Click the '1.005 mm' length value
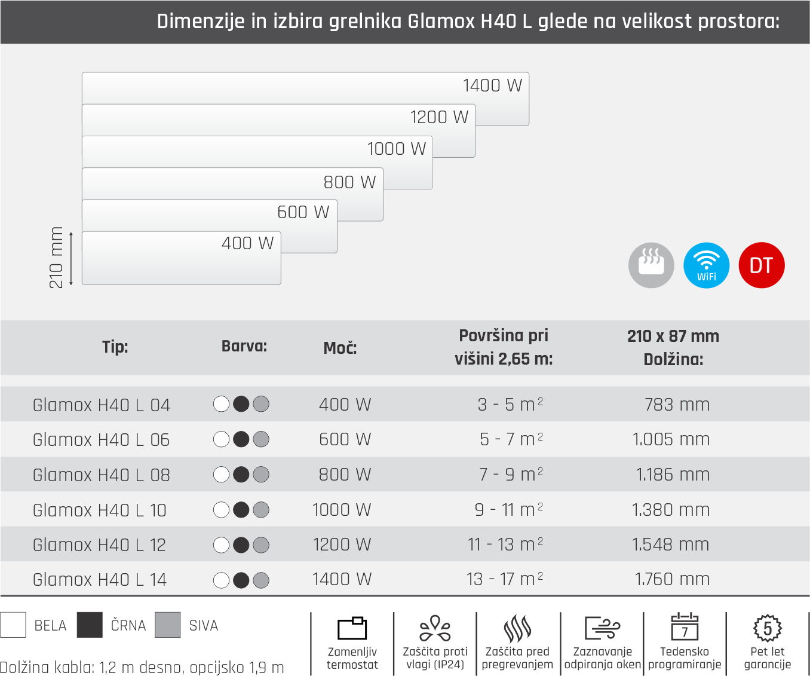 click(x=671, y=439)
